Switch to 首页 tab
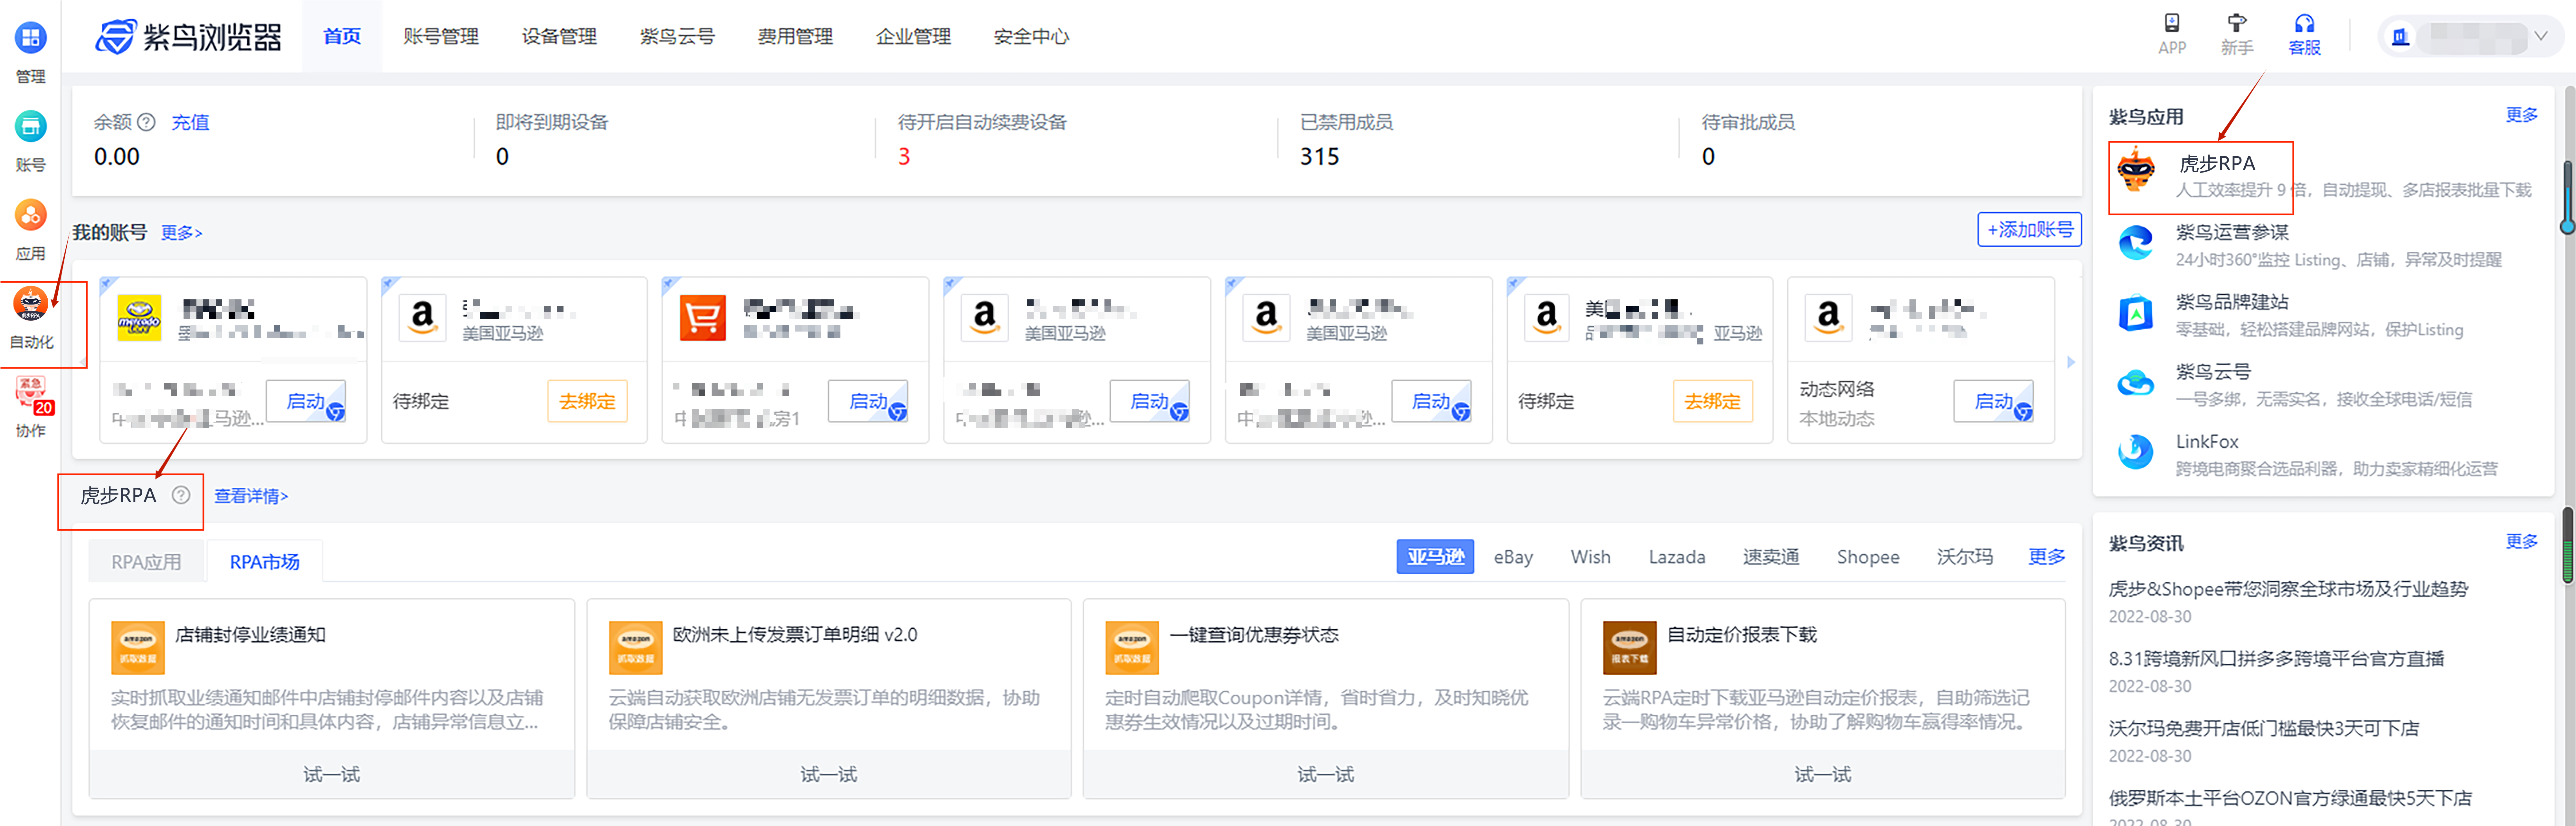The height and width of the screenshot is (826, 2576). (x=342, y=36)
